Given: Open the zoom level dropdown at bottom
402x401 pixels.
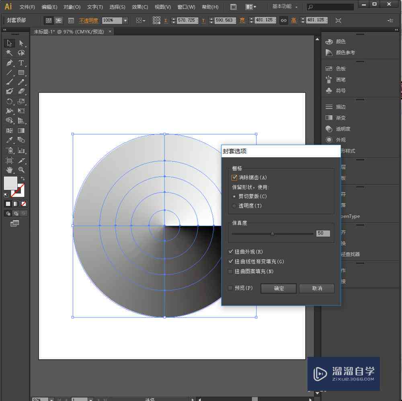Looking at the screenshot, I should 51,399.
